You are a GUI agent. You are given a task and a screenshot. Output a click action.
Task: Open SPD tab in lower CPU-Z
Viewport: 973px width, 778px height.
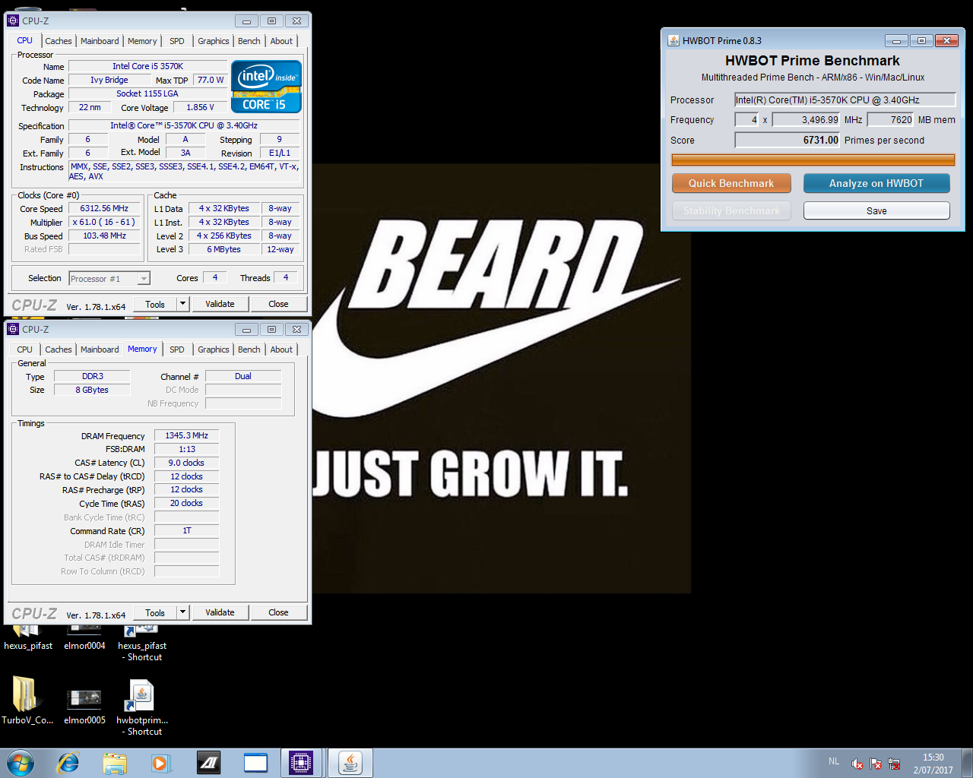tap(177, 349)
